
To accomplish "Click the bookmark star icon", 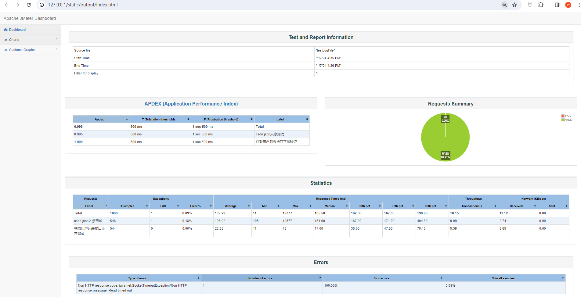I will 514,5.
